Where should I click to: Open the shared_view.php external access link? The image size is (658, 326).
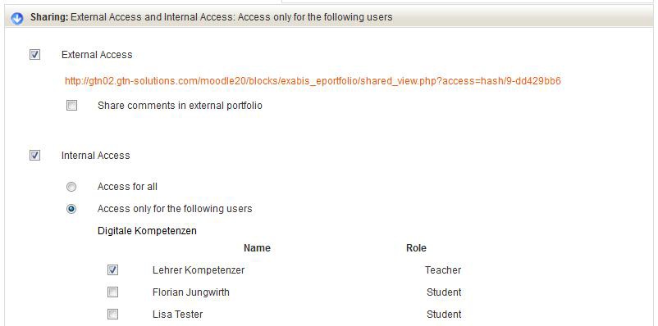coord(313,81)
